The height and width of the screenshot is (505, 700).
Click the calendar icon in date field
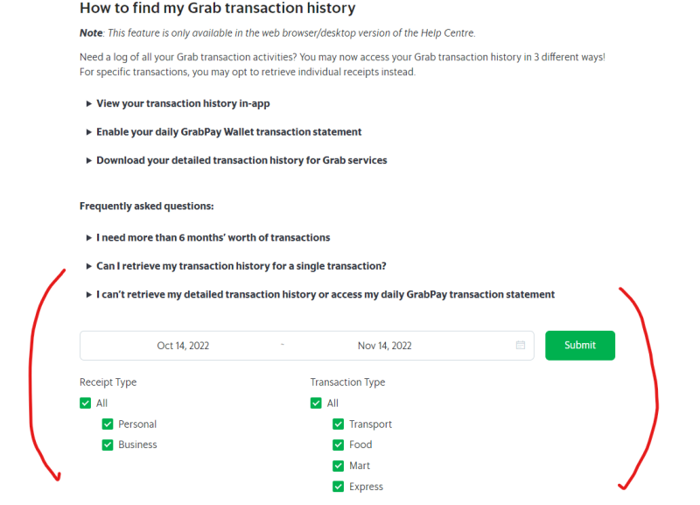(521, 346)
